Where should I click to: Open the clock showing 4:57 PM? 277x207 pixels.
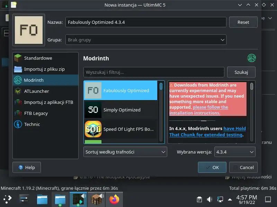(247, 199)
